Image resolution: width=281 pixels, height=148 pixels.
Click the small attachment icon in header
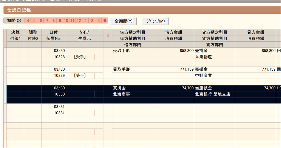point(108,35)
